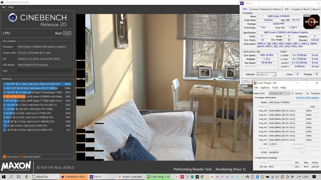
Task: Click the network tray icon
Action: pos(272,177)
